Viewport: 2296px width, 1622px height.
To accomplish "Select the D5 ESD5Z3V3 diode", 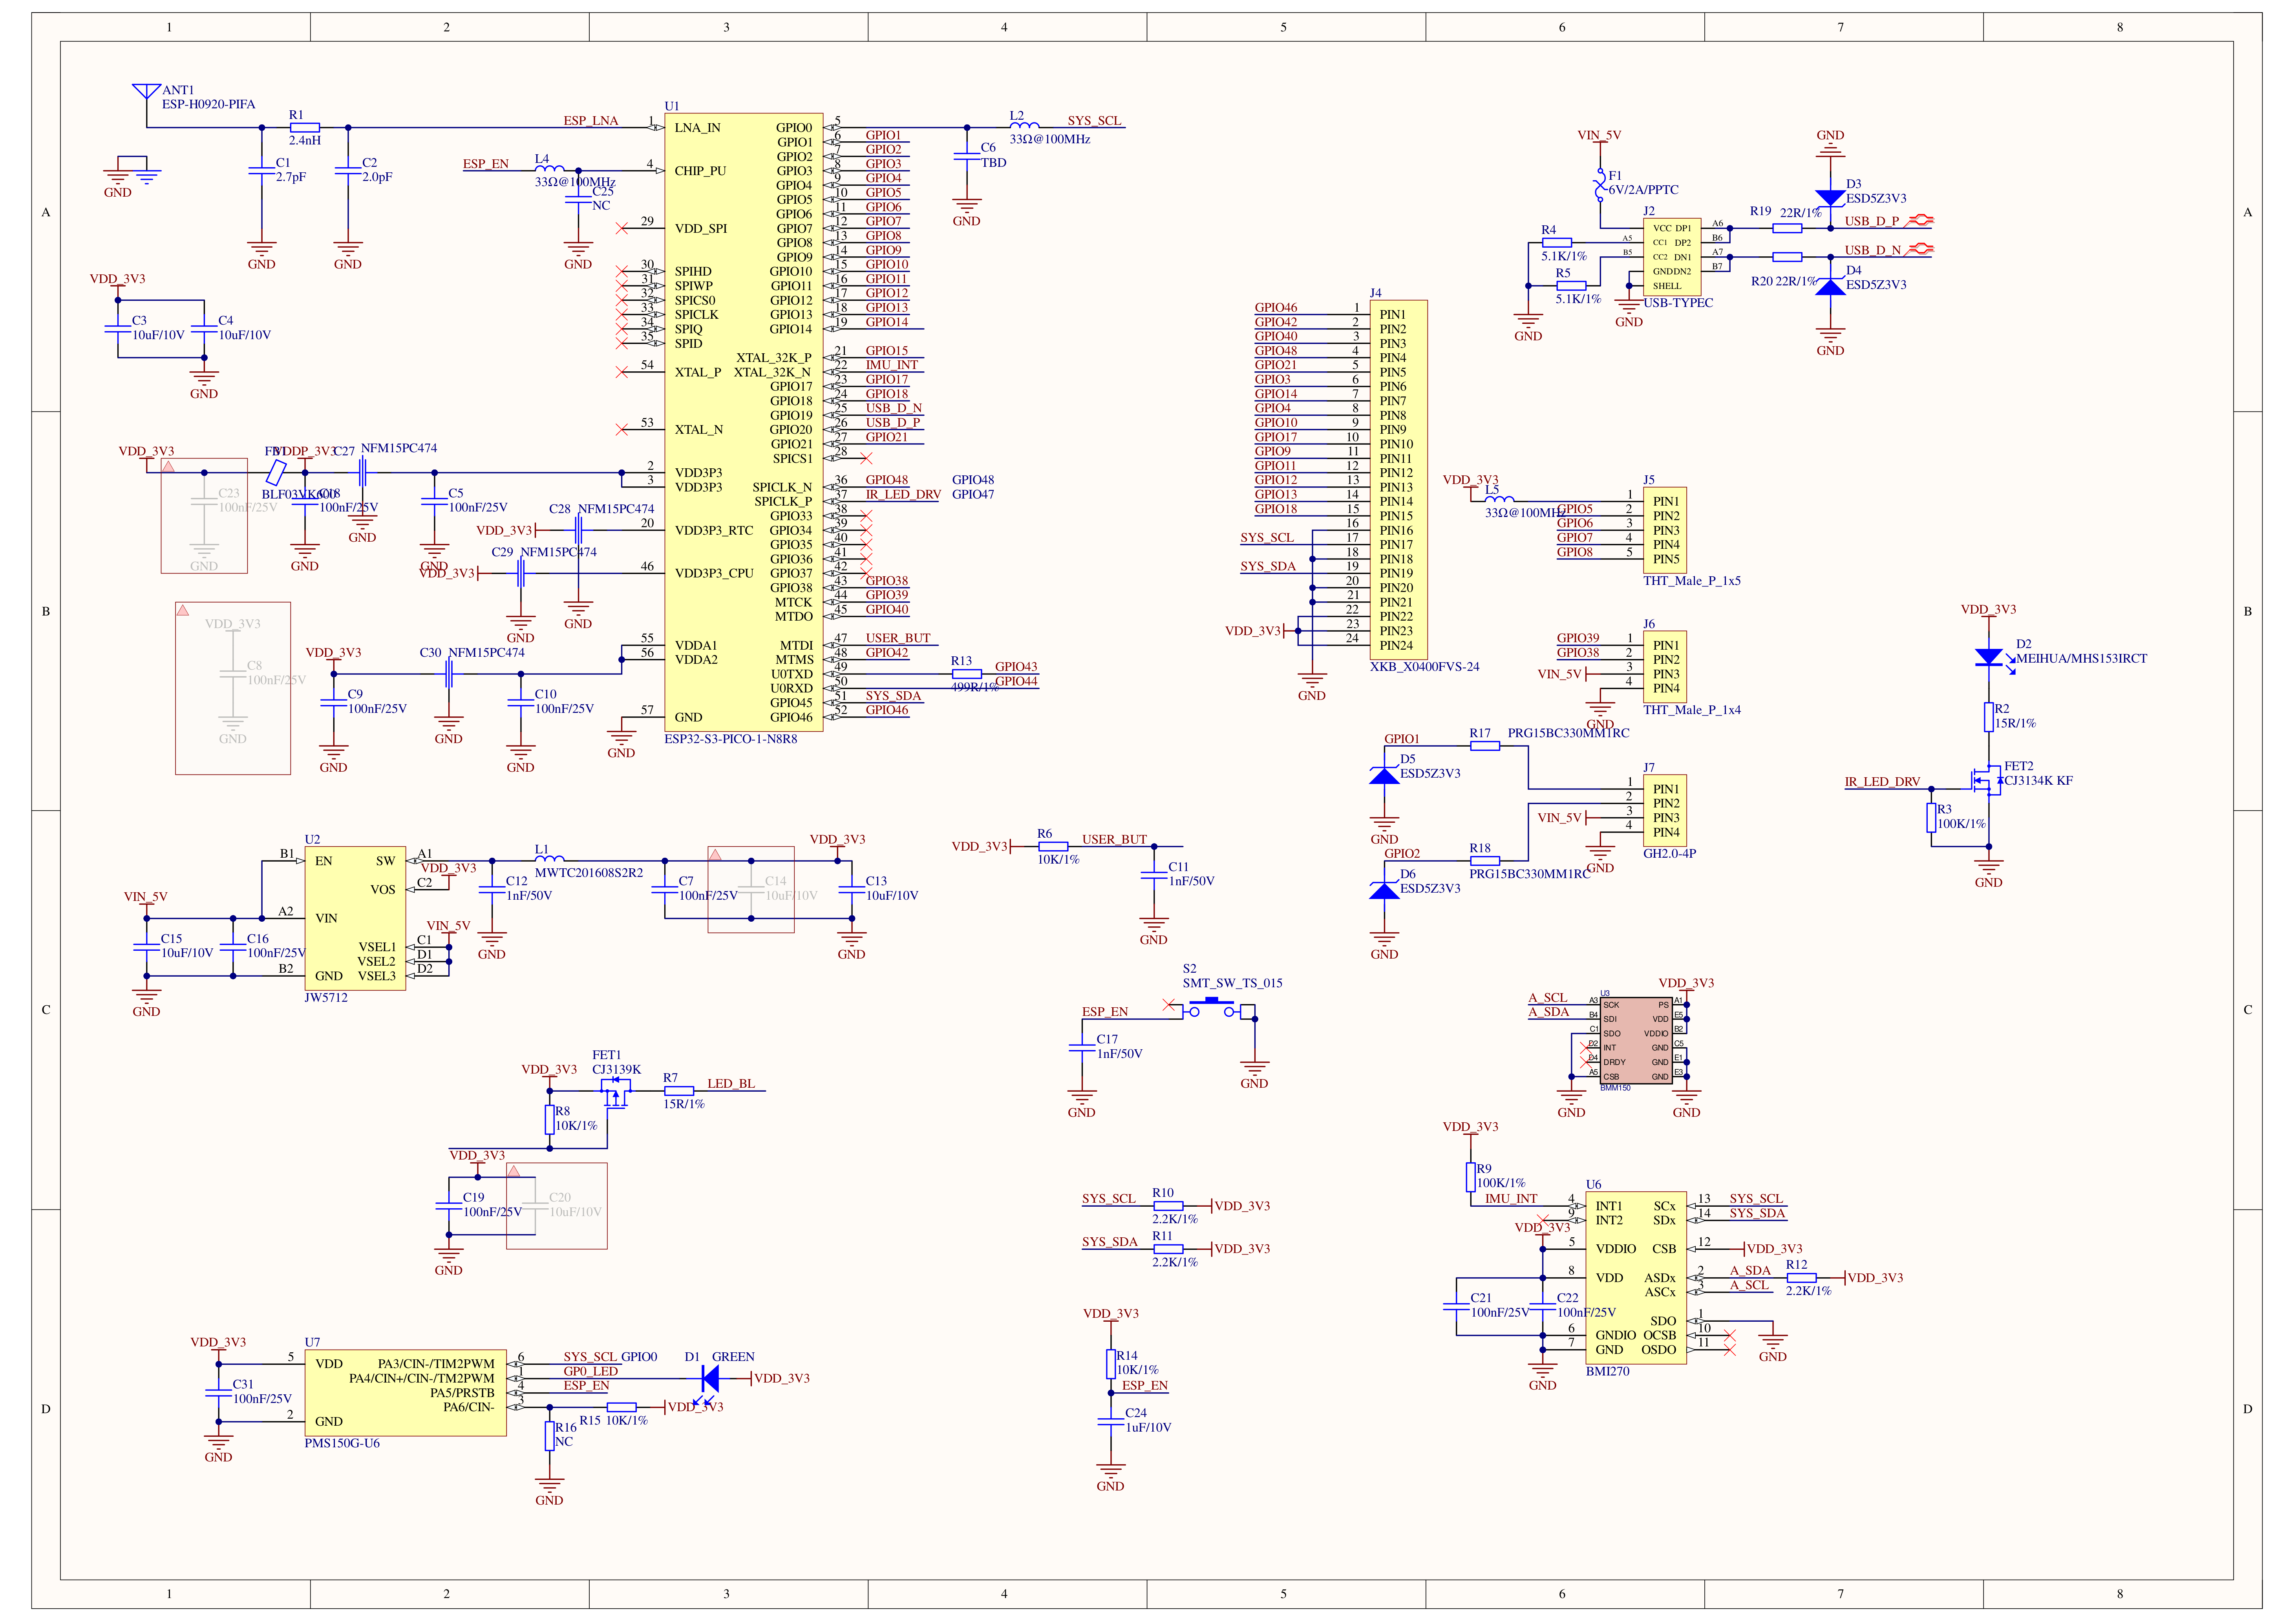I will 1384,775.
